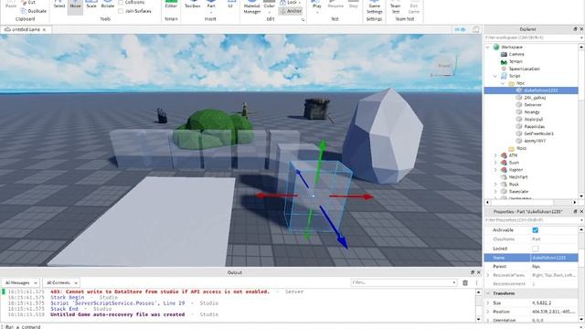Open the UI insert tool

pyautogui.click(x=230, y=5)
